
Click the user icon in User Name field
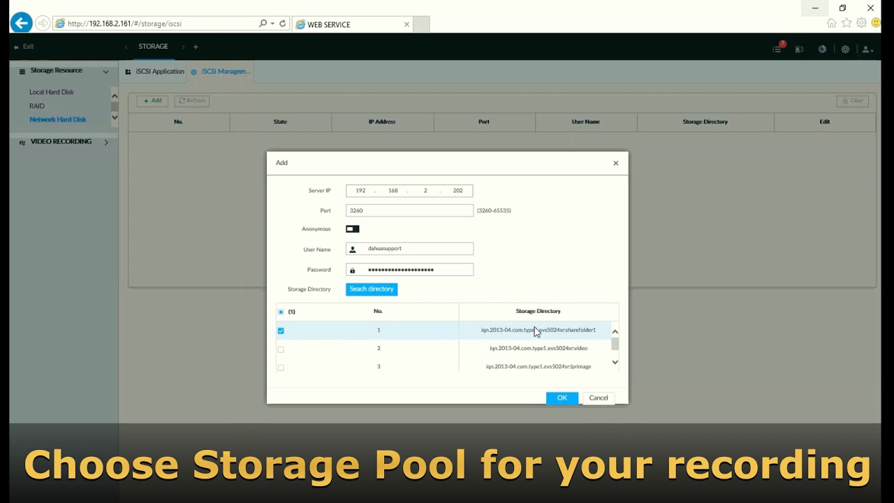coord(353,249)
